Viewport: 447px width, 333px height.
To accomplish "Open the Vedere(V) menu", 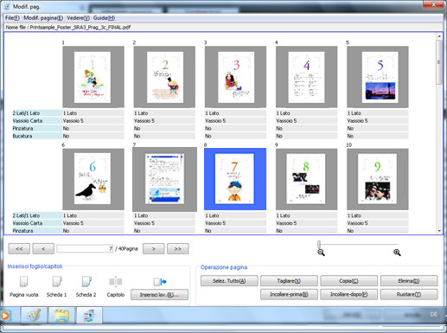I will coord(78,18).
